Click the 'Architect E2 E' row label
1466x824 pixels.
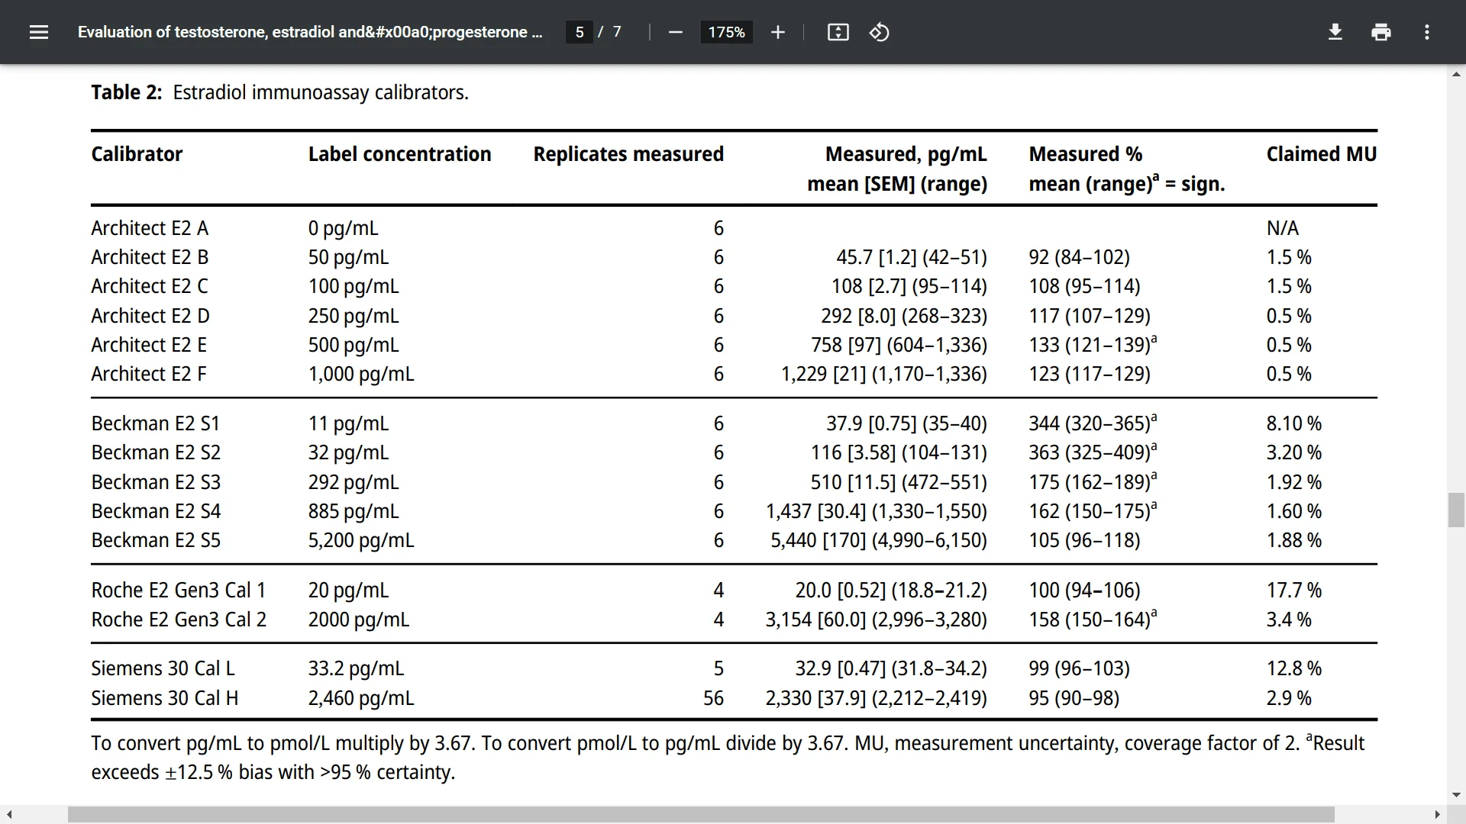click(149, 345)
